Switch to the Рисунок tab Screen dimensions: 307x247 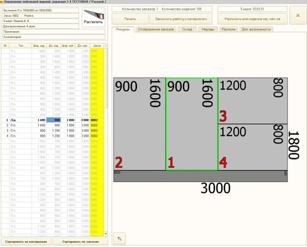pyautogui.click(x=123, y=29)
